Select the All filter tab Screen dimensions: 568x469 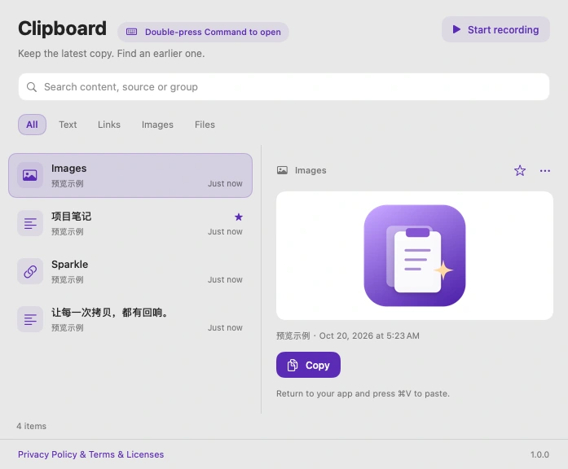[32, 125]
